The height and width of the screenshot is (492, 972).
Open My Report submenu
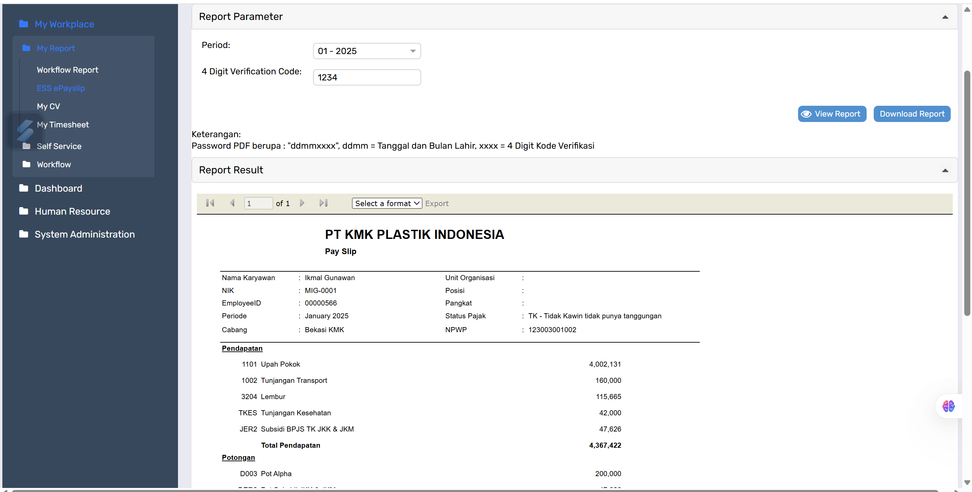56,48
